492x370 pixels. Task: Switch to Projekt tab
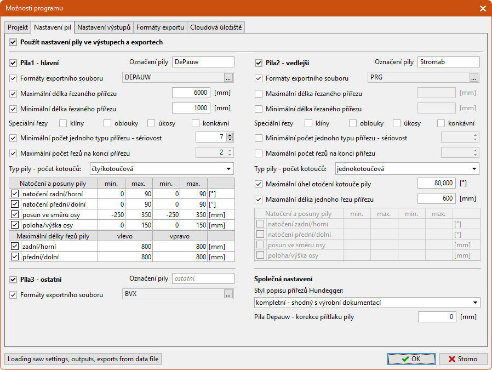tap(18, 27)
